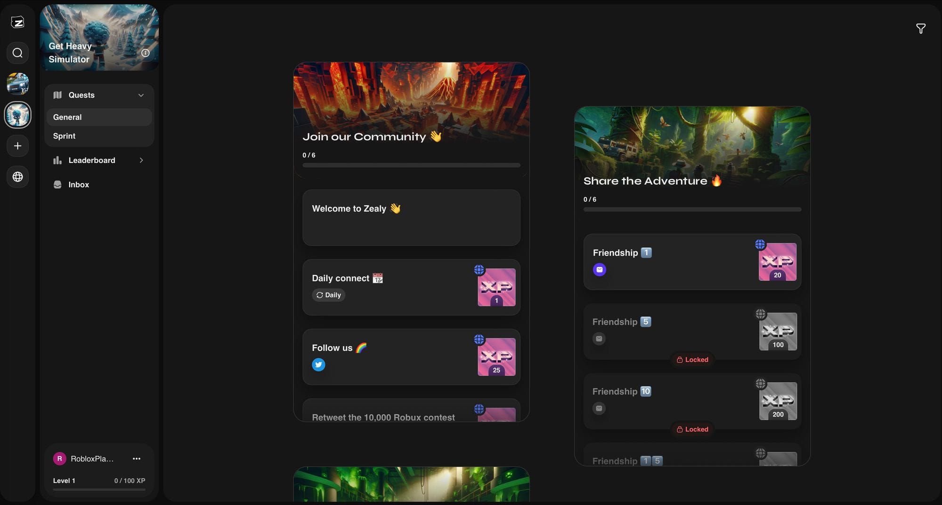Image resolution: width=942 pixels, height=505 pixels.
Task: Open the globe explore icon in sidebar
Action: 17,177
